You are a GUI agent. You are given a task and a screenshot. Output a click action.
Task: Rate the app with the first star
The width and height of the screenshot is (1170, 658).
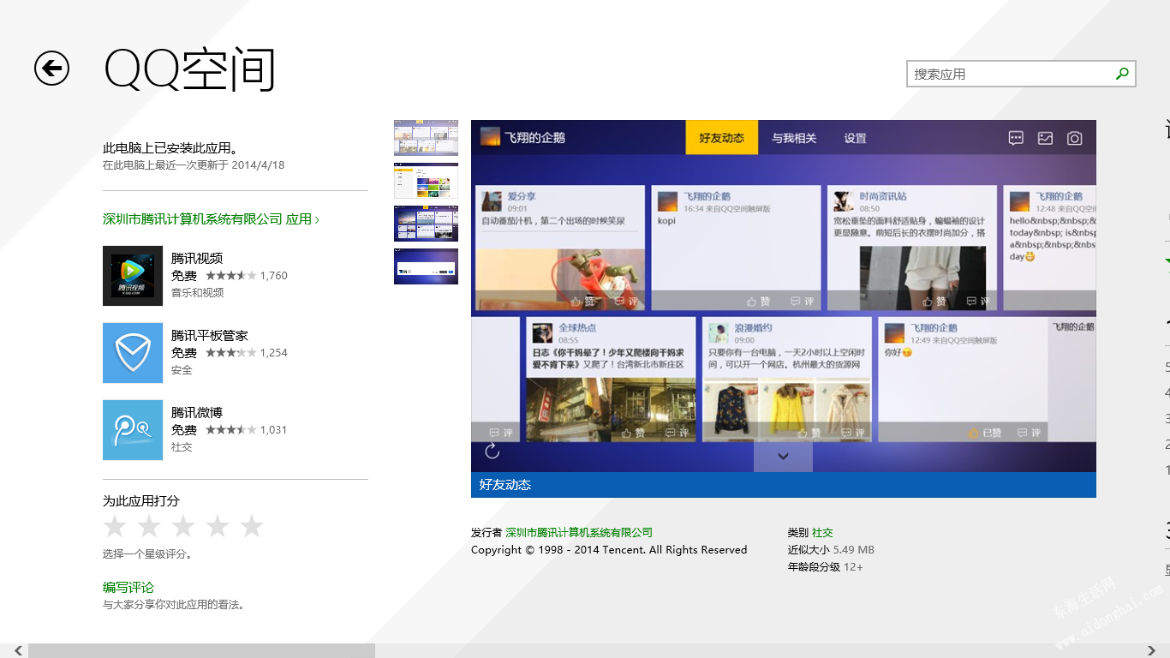click(x=115, y=526)
